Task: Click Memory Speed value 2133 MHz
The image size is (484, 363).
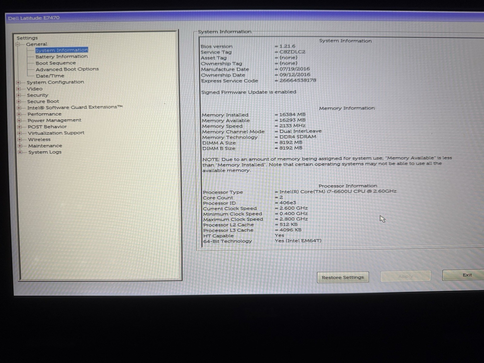Action: [293, 126]
